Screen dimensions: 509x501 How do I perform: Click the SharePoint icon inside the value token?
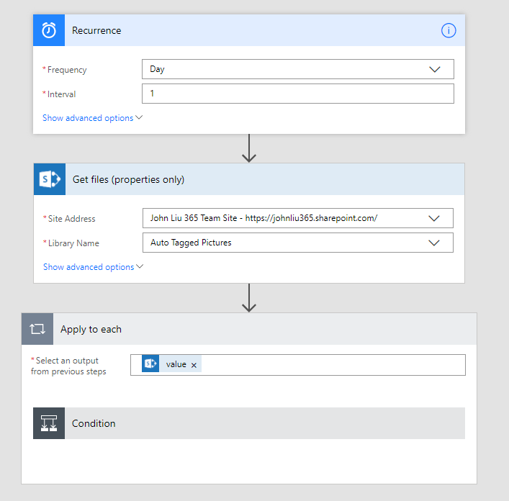click(150, 364)
